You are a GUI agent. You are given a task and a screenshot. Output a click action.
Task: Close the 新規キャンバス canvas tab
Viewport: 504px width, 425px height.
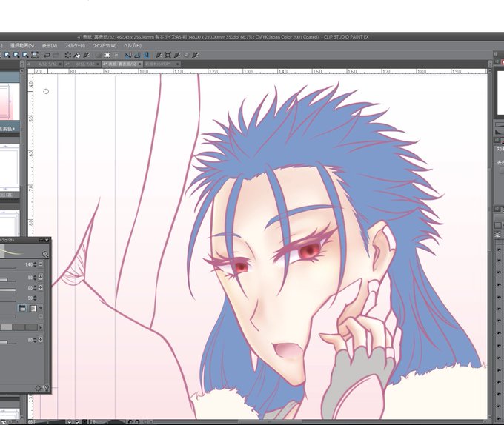click(178, 64)
